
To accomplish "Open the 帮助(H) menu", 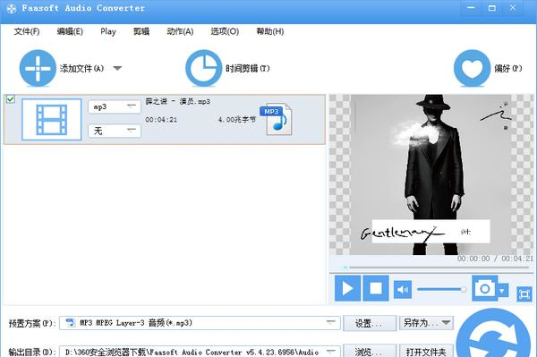I will tap(270, 31).
